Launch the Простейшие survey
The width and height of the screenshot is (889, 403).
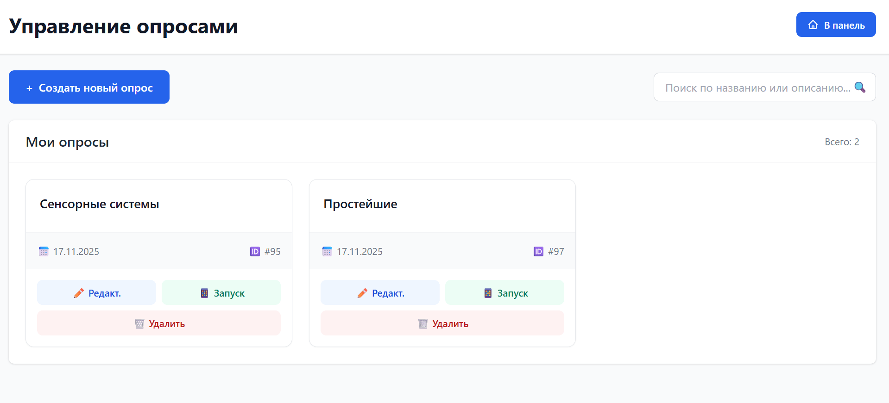pos(504,293)
